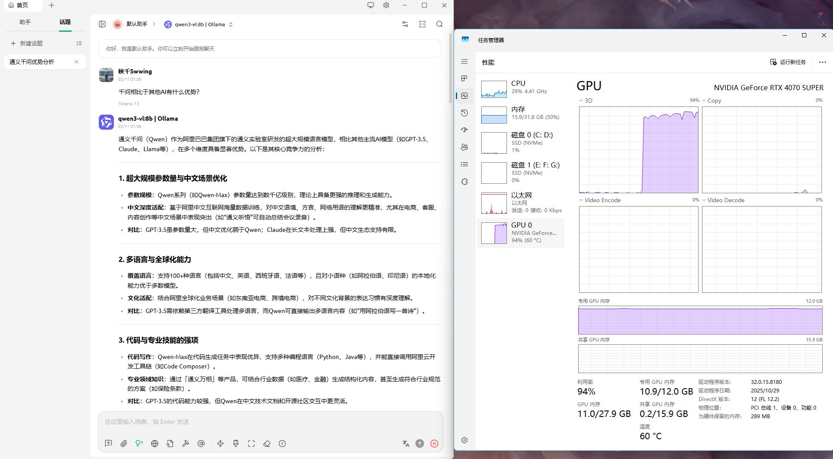833x459 pixels.
Task: Select Performance icon in Task Manager sidebar
Action: tap(464, 96)
